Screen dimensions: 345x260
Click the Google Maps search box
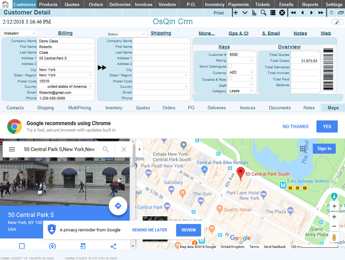click(61, 149)
